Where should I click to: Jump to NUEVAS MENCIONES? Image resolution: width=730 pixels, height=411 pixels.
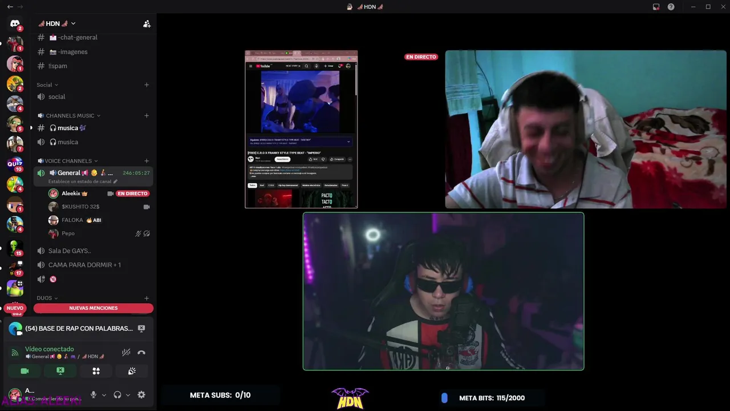tap(94, 308)
